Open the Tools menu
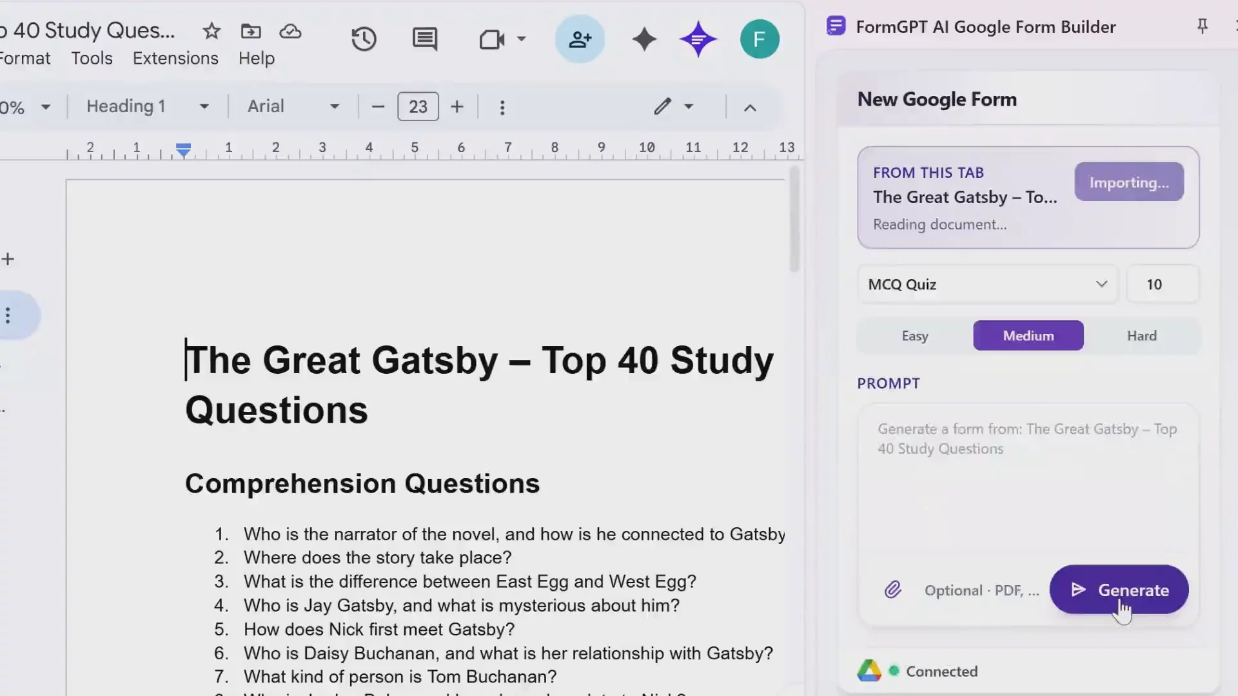Viewport: 1238px width, 696px height. 92,59
